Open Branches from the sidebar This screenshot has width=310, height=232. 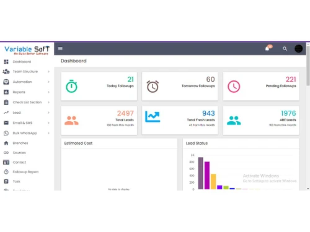click(20, 143)
